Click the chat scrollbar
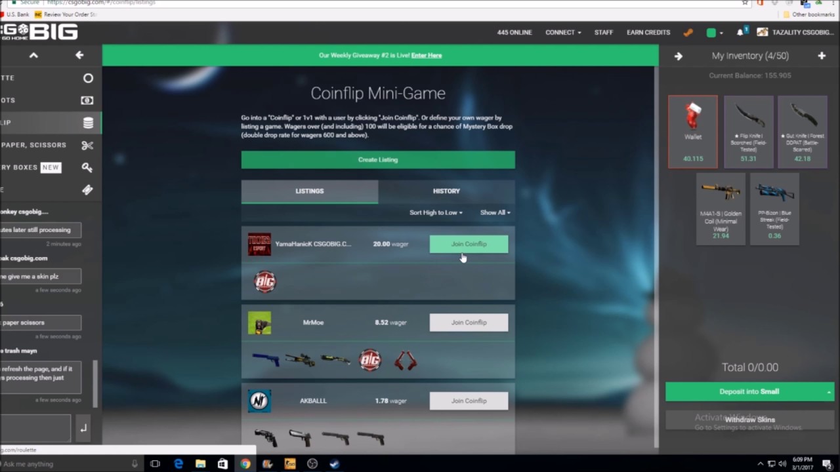 [x=96, y=383]
